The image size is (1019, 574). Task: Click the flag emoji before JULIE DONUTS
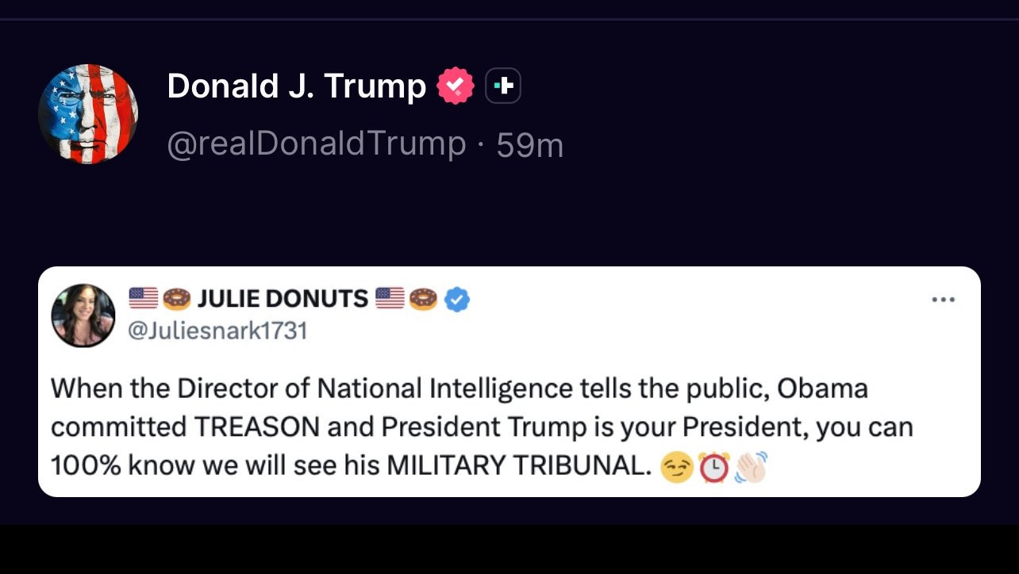(x=144, y=299)
